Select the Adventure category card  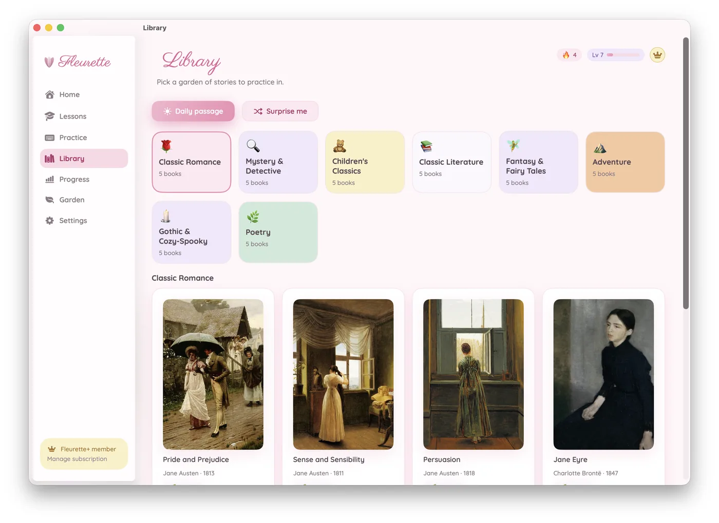(625, 162)
